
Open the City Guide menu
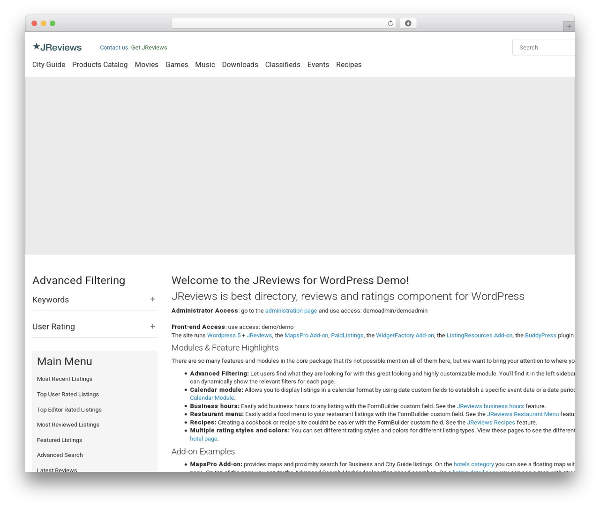coord(49,65)
